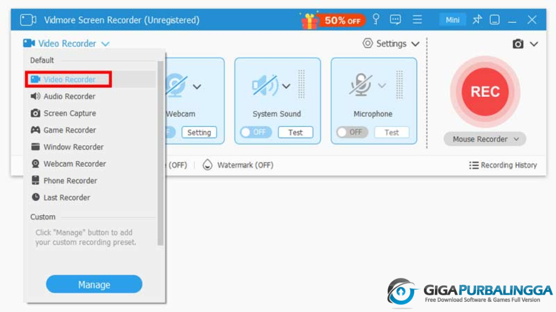The width and height of the screenshot is (556, 312).
Task: Expand the Settings dropdown arrow
Action: point(415,44)
